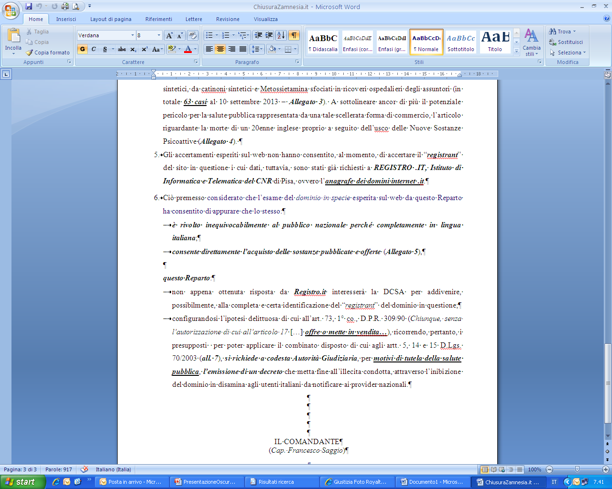Toggle underline S button
612x489 pixels.
[x=105, y=49]
